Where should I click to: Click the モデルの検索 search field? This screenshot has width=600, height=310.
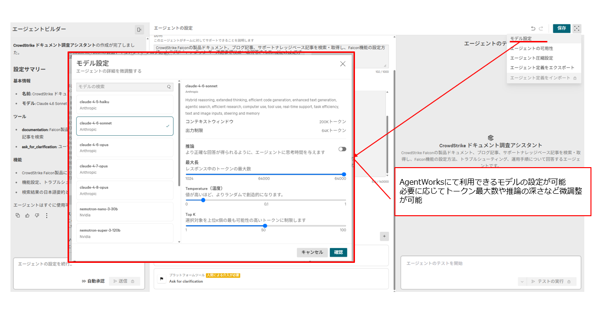point(125,87)
